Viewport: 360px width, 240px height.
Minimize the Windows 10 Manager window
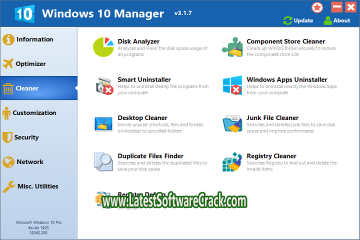pyautogui.click(x=337, y=7)
